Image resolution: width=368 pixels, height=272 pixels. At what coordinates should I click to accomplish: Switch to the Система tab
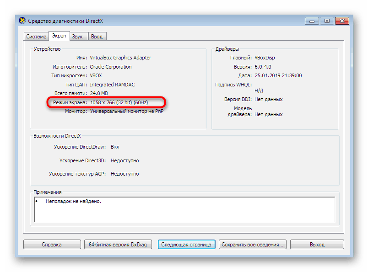(x=36, y=37)
